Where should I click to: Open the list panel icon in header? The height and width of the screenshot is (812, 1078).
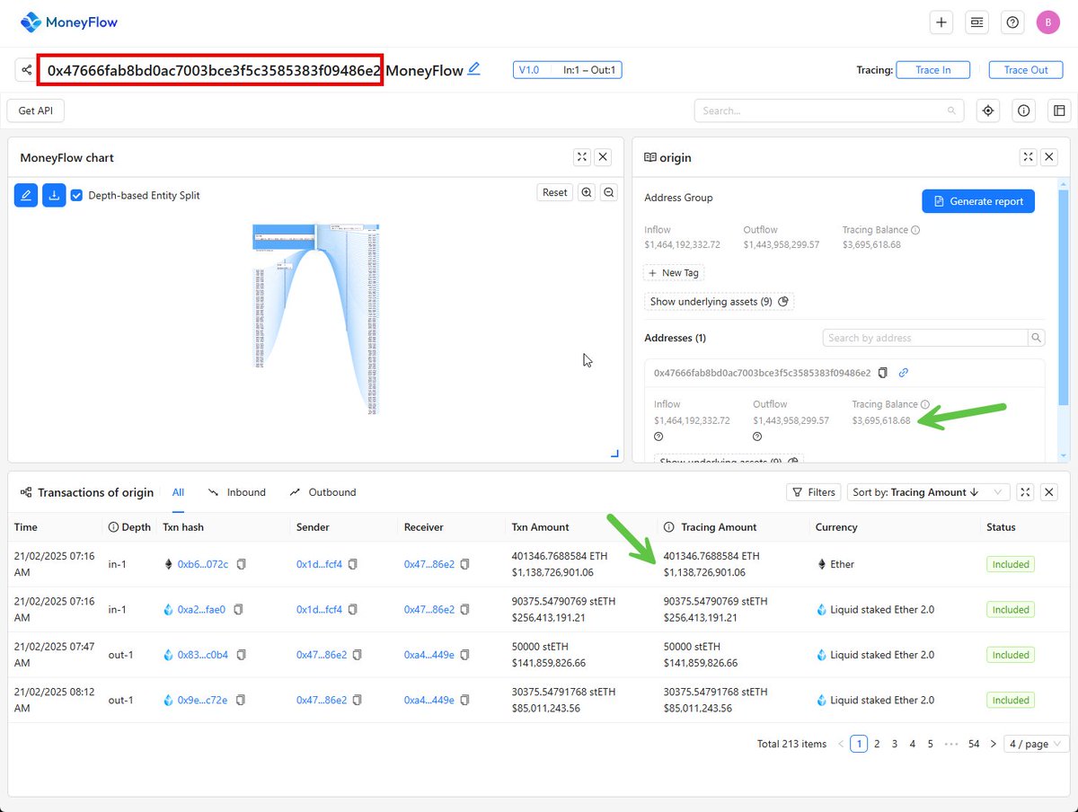pyautogui.click(x=976, y=22)
